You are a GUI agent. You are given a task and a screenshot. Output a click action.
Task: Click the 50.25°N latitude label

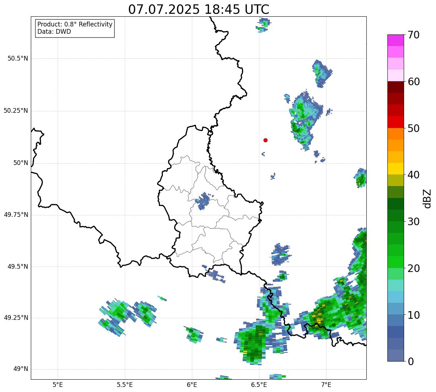[16, 111]
